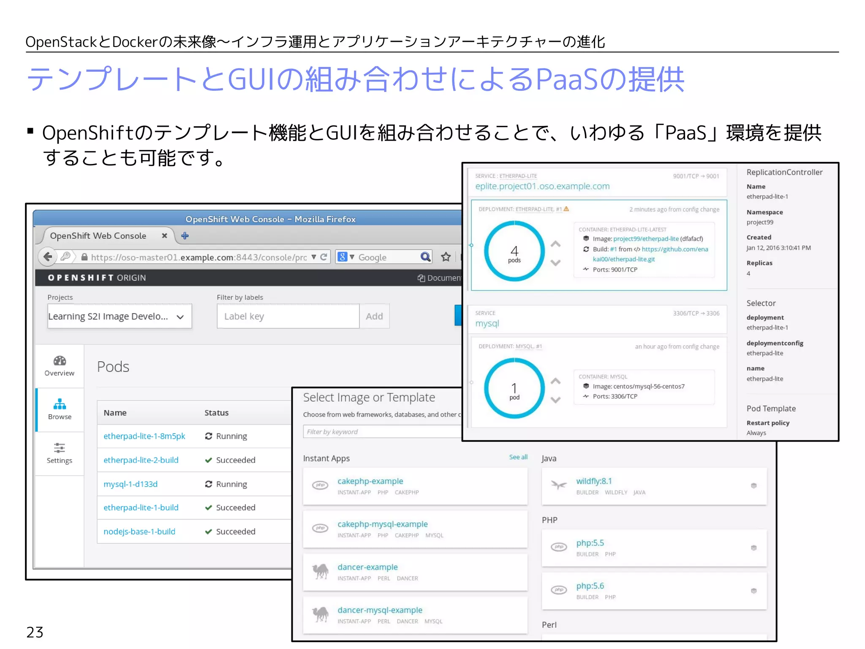Click the reload icon in address bar
865x649 pixels.
pos(324,257)
